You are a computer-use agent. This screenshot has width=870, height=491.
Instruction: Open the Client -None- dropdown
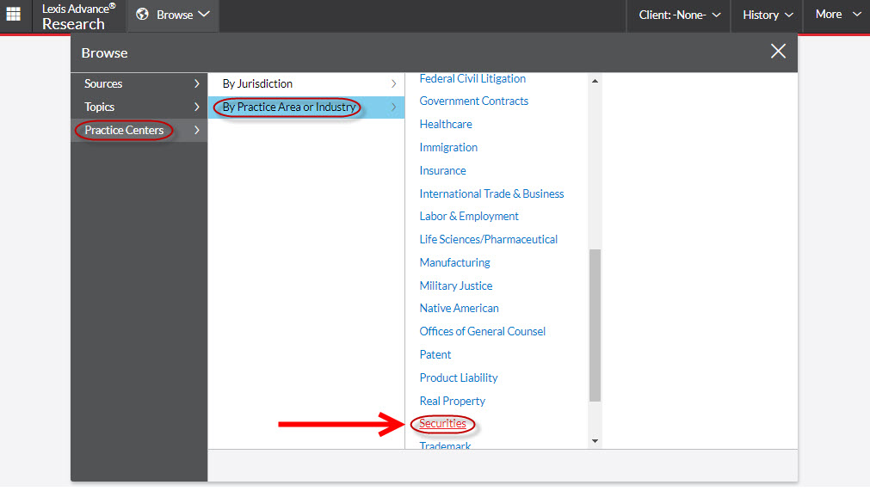[680, 15]
